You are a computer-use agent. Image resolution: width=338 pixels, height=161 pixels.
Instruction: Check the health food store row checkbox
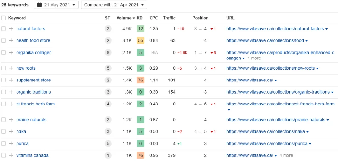pos(3,40)
